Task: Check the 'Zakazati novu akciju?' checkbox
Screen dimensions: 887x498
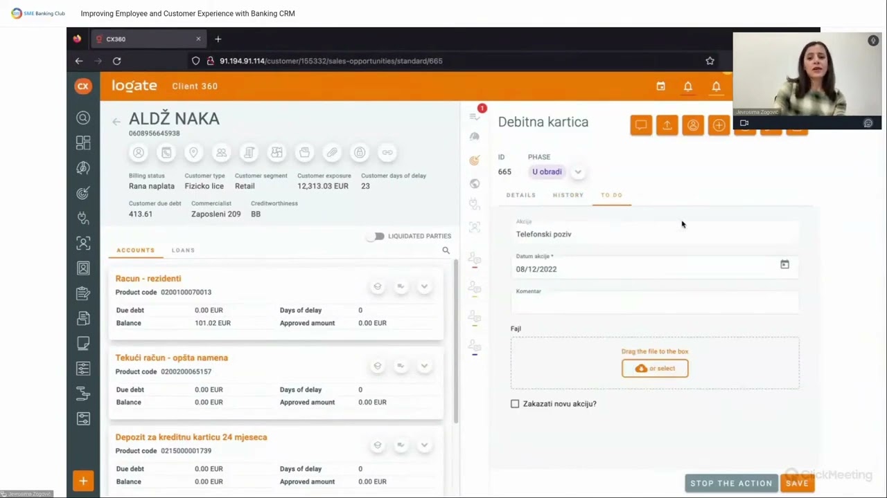Action: 515,404
